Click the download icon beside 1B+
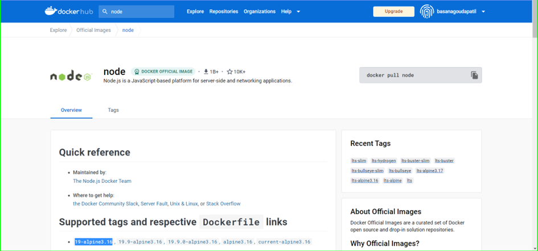The image size is (538, 251). pos(206,72)
